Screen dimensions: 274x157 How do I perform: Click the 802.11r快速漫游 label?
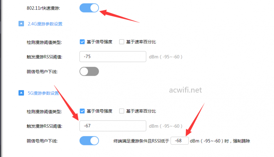pos(43,8)
